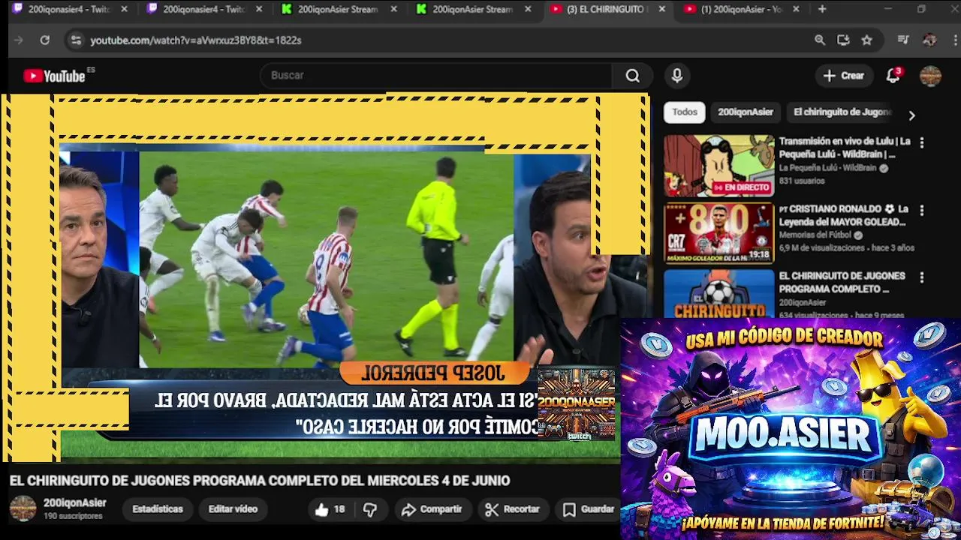Run search with the magnifier button
This screenshot has height=540, width=961.
pos(633,76)
